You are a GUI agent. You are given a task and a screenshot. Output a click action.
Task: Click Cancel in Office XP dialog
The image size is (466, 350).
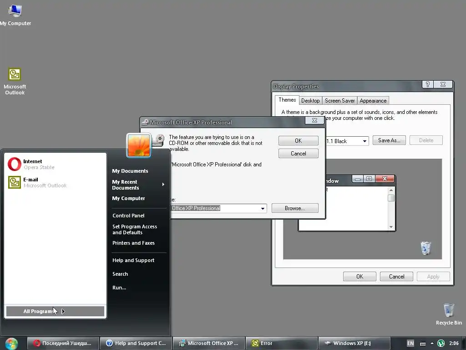tap(299, 153)
